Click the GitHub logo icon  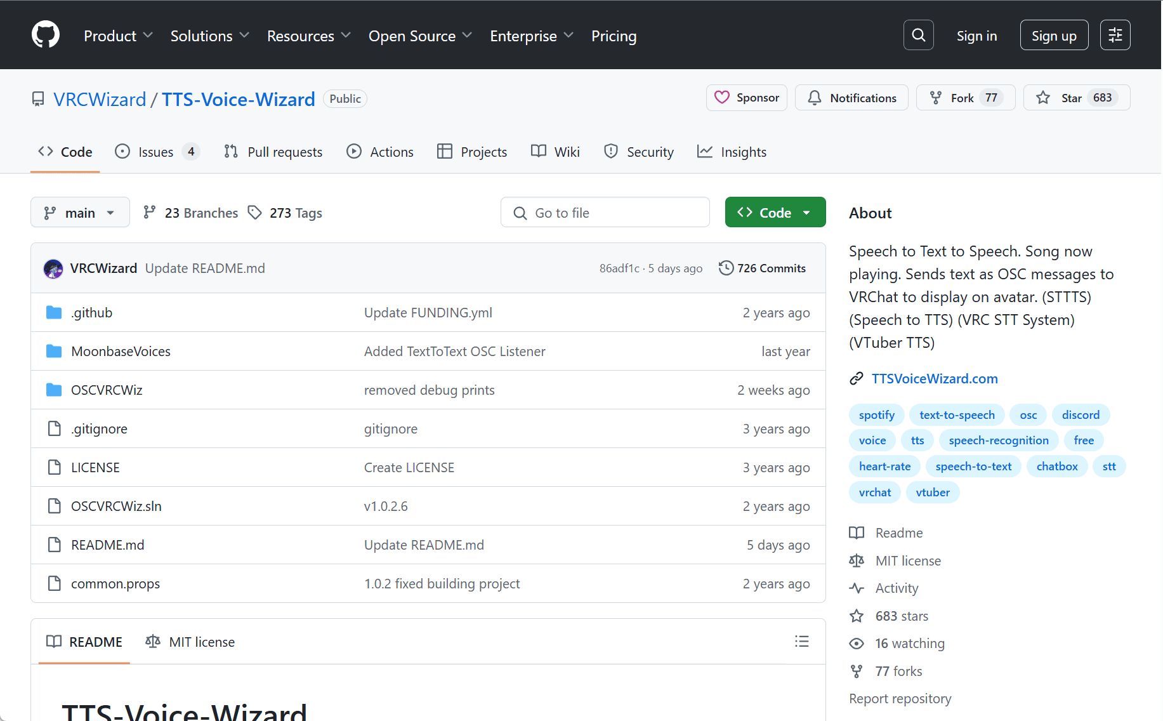(46, 35)
